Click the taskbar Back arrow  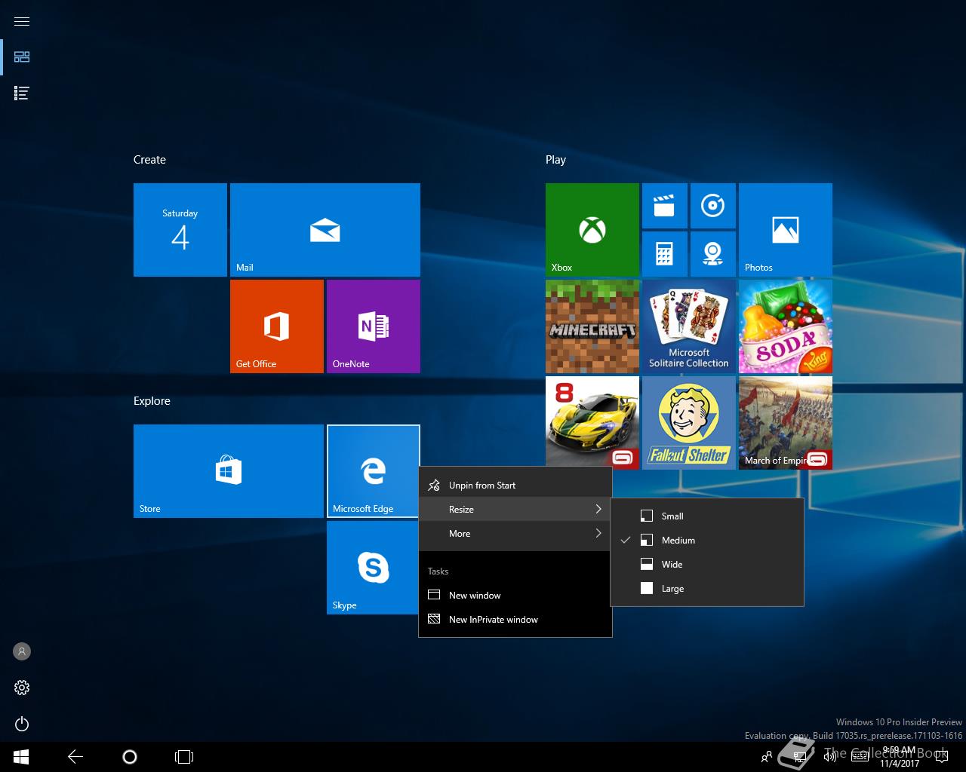pyautogui.click(x=75, y=757)
